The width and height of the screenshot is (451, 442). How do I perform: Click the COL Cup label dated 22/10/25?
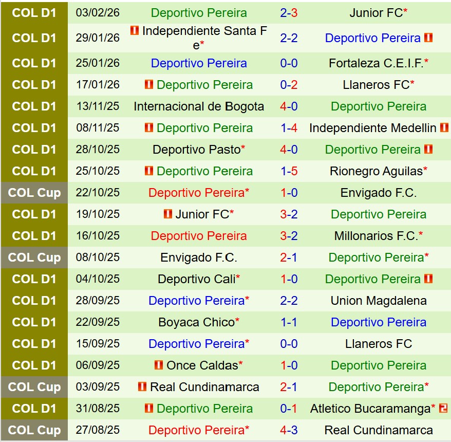coord(34,193)
